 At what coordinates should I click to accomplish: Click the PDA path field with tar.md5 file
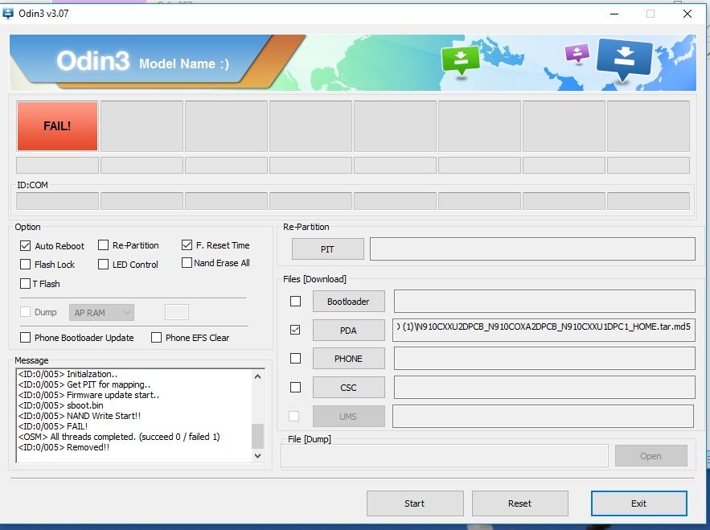pos(544,330)
